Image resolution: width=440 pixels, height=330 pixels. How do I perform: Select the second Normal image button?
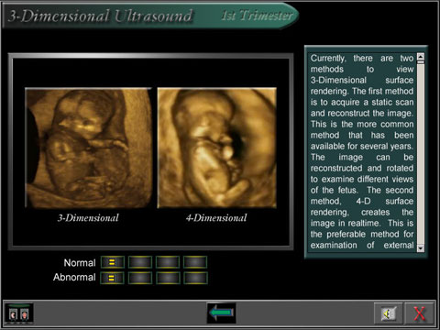click(x=140, y=262)
